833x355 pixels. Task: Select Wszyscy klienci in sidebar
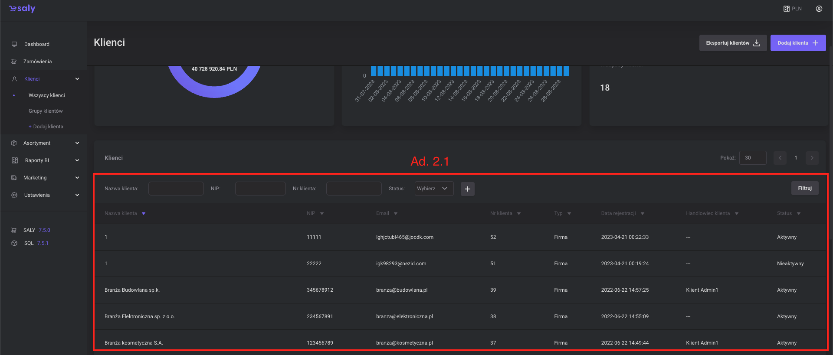coord(46,95)
